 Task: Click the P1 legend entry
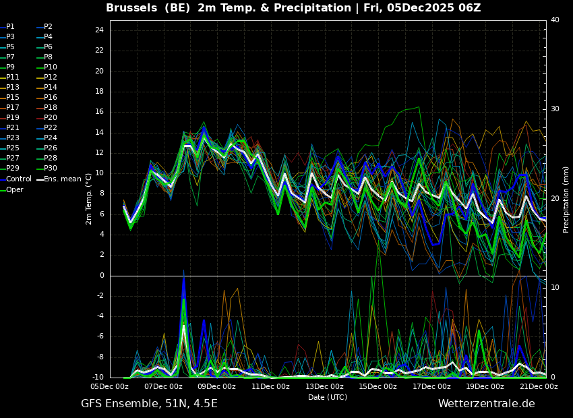(x=7, y=27)
